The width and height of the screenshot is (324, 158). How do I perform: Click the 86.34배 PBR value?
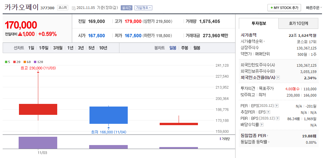(293, 119)
